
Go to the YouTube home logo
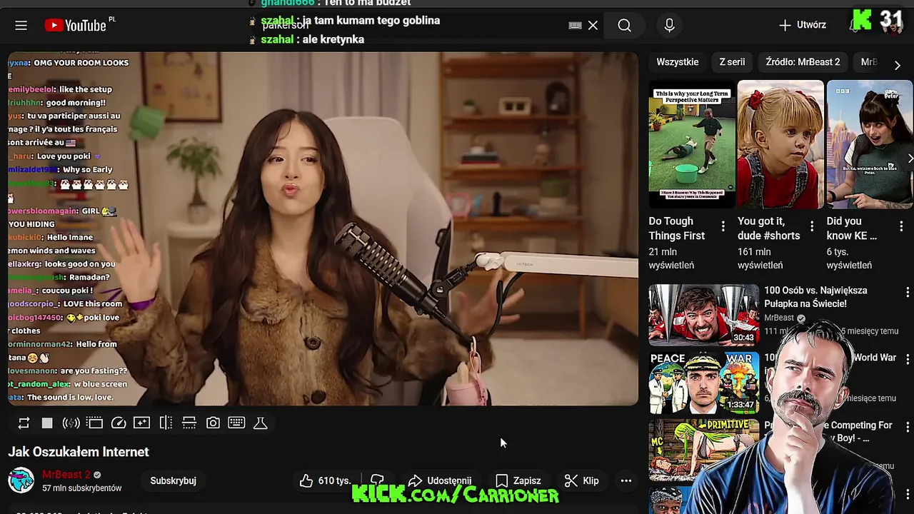coord(75,26)
